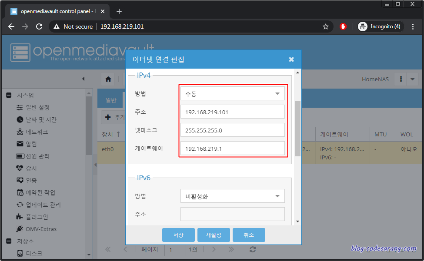Click the clock icon beside 날짜 및 시간
Viewport: 424px width, 261px height.
point(20,119)
